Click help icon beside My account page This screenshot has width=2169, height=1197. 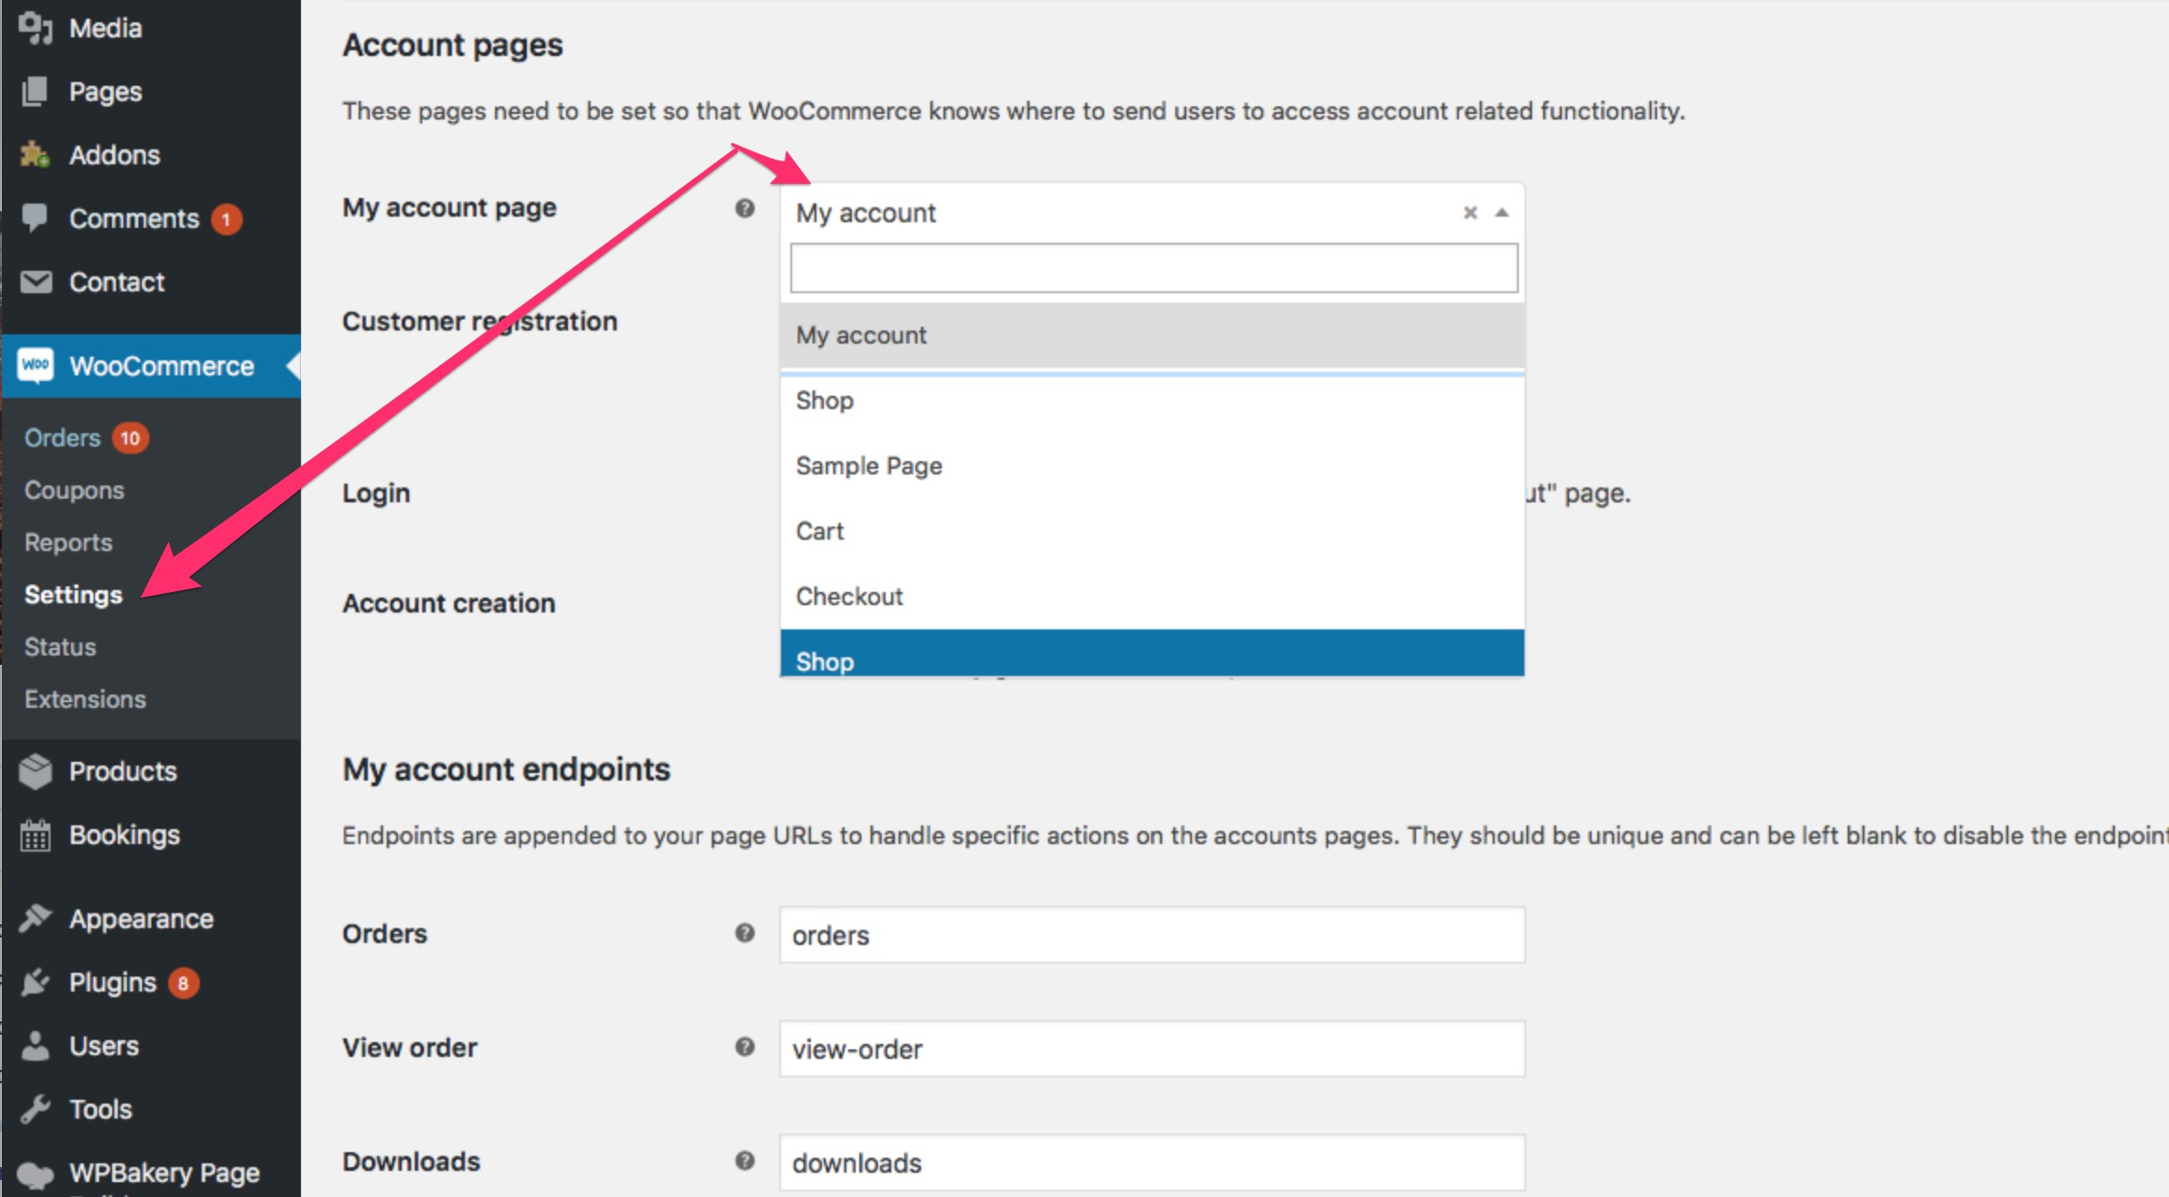[744, 208]
